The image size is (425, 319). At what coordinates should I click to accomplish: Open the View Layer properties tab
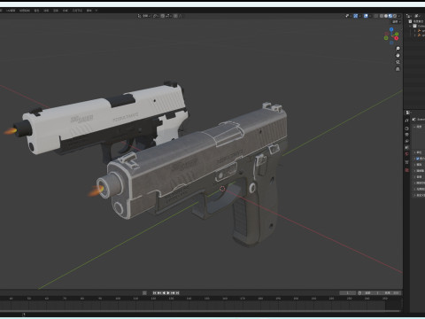(407, 141)
